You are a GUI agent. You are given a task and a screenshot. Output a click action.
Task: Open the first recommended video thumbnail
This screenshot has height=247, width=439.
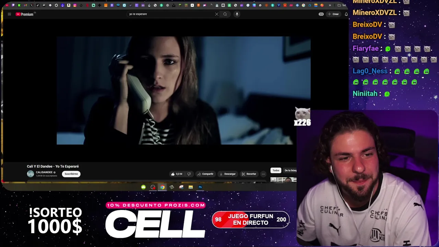click(x=283, y=180)
